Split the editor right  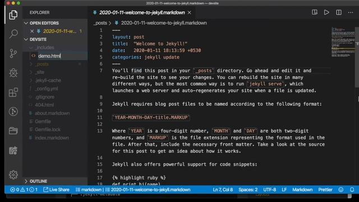point(339,12)
